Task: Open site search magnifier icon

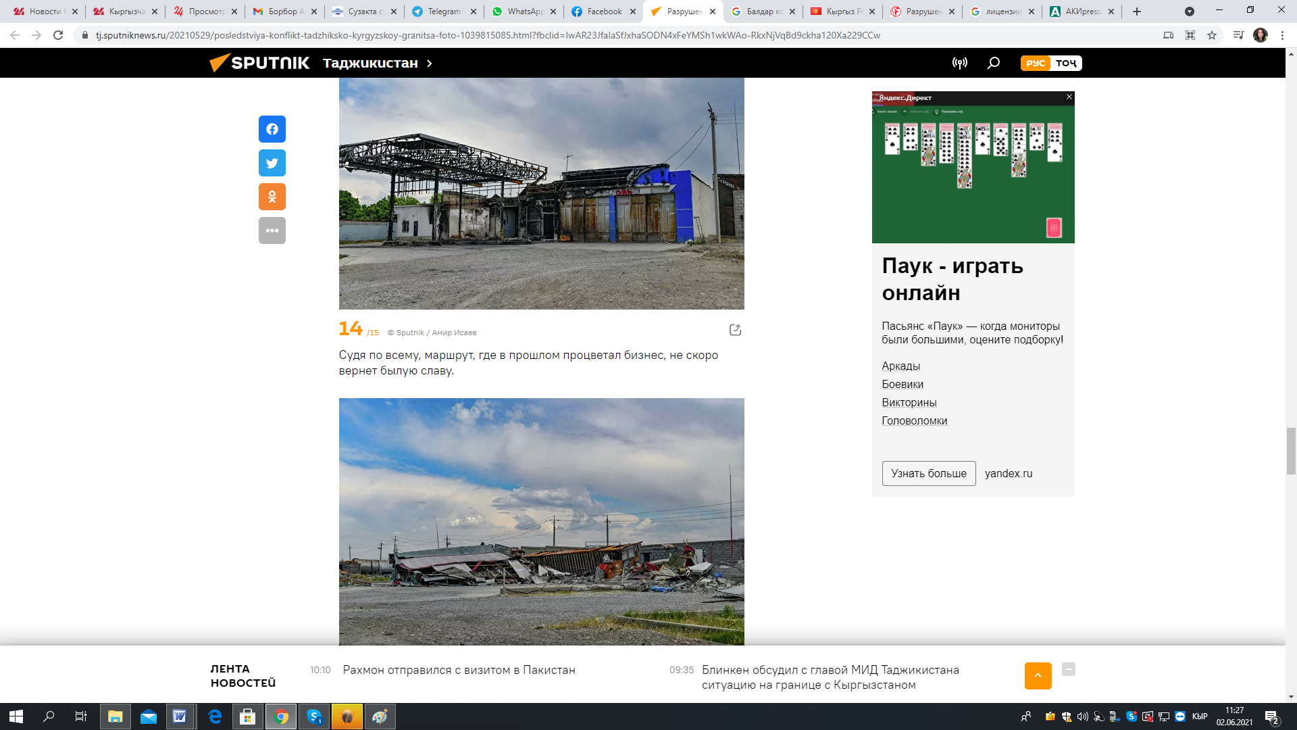Action: [x=993, y=63]
